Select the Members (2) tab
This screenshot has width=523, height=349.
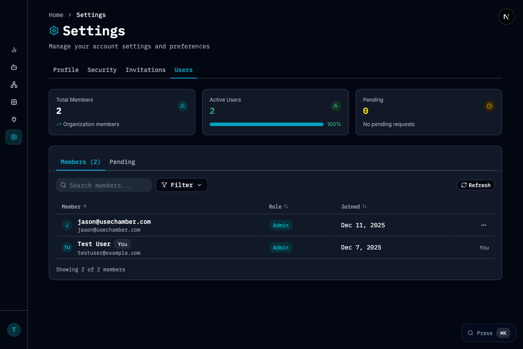pos(81,162)
